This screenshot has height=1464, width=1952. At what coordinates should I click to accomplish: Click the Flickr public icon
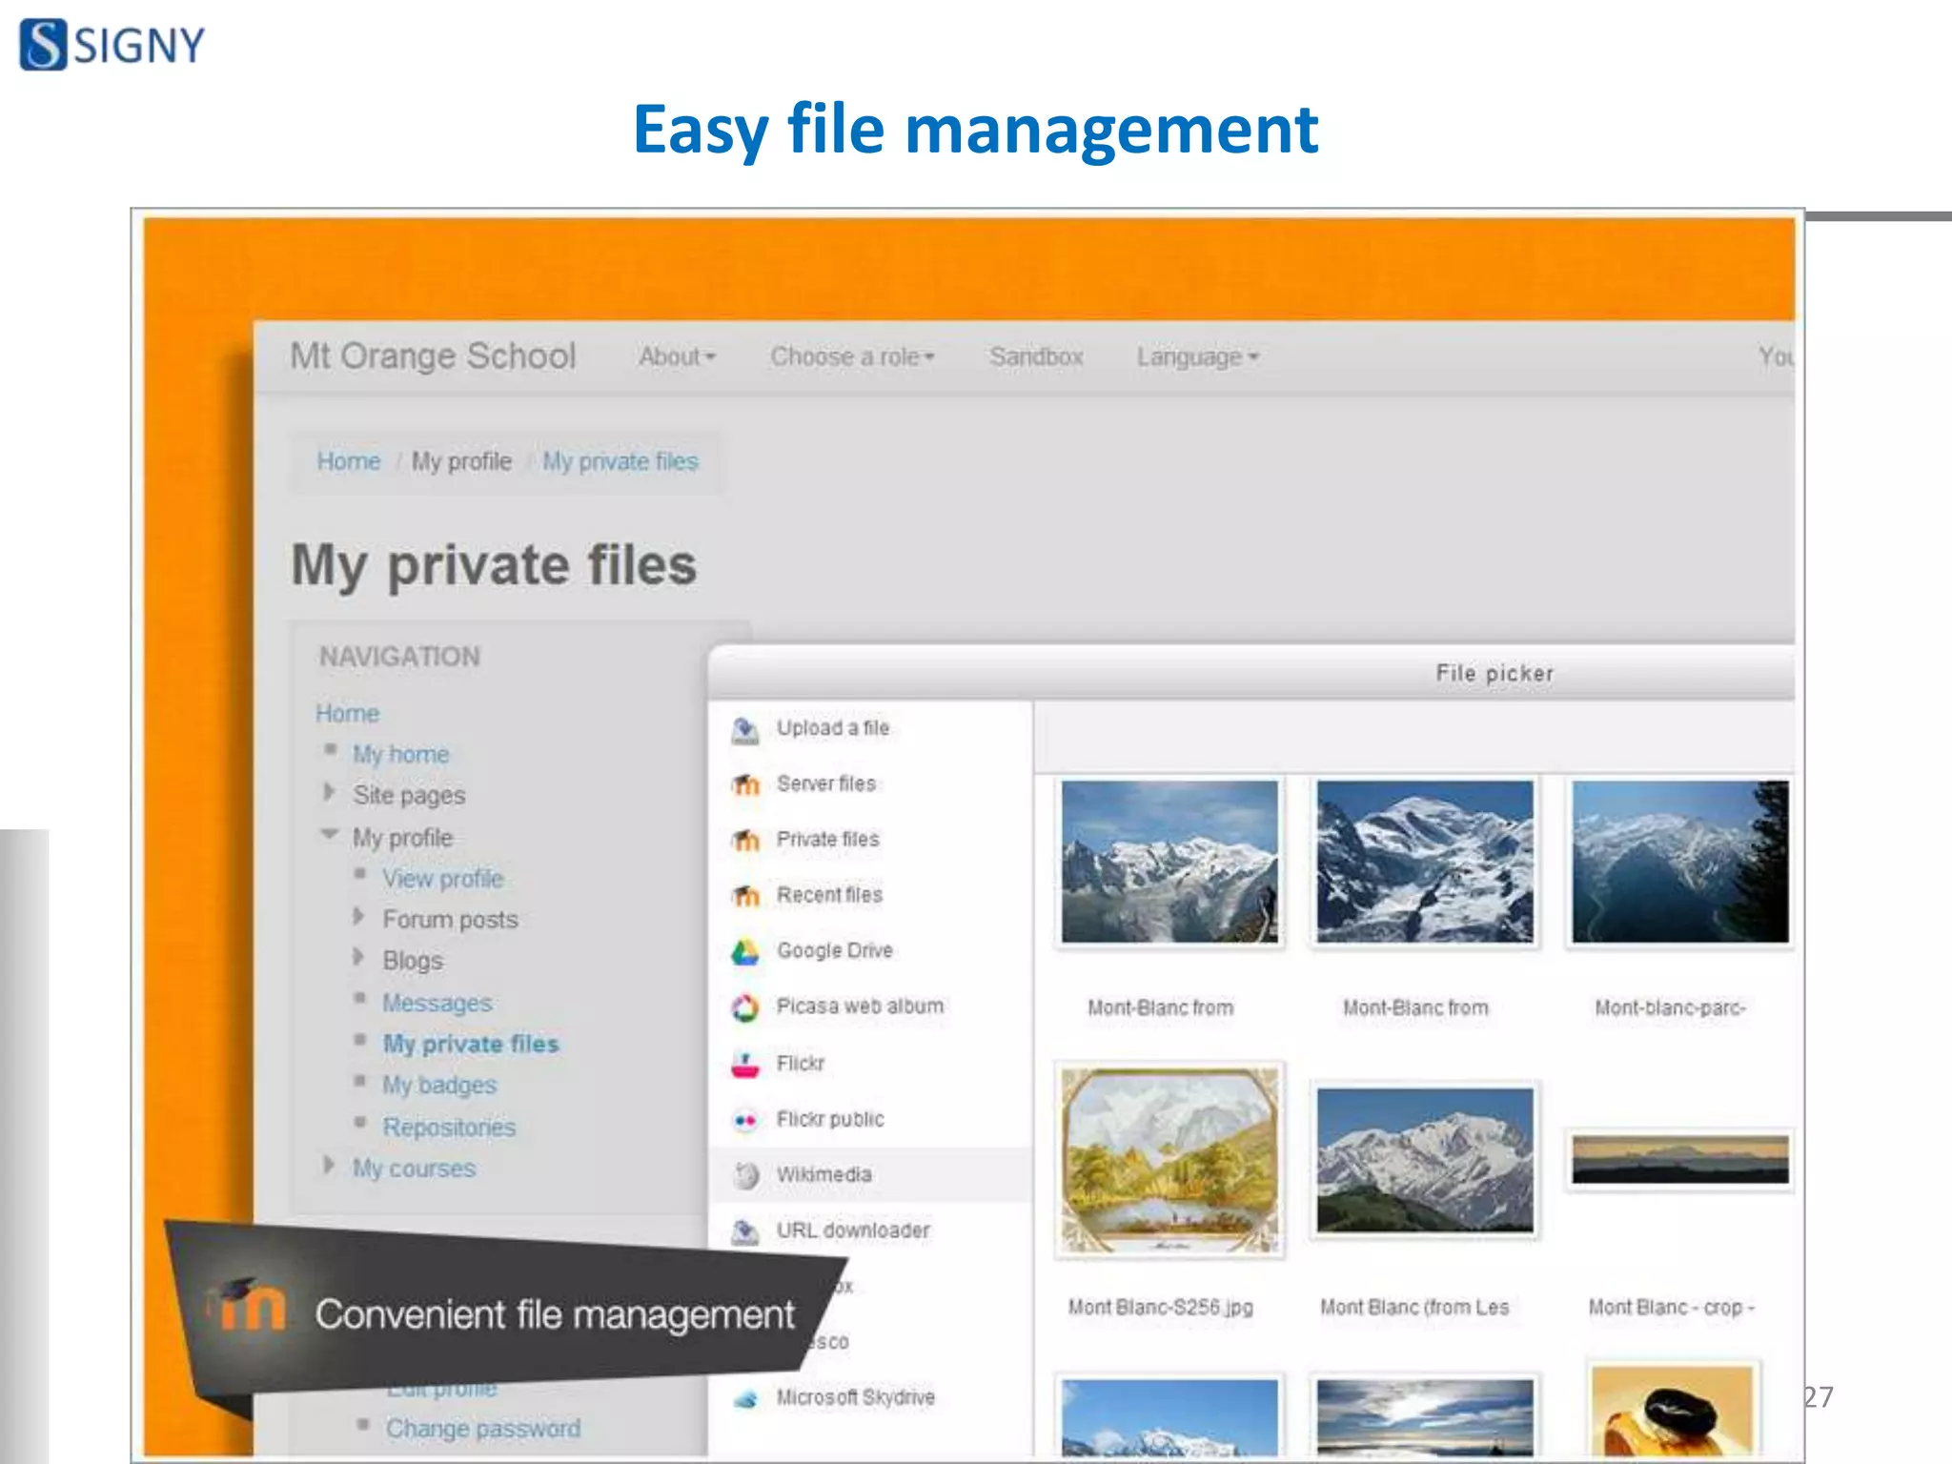click(745, 1120)
